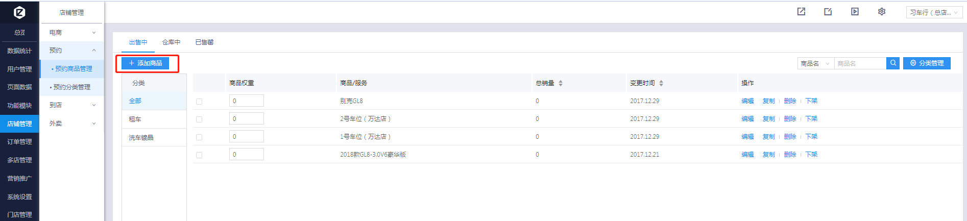
Task: Tick checkbox for 2018款GL8-3.0V6豪华版
Action: 199,155
